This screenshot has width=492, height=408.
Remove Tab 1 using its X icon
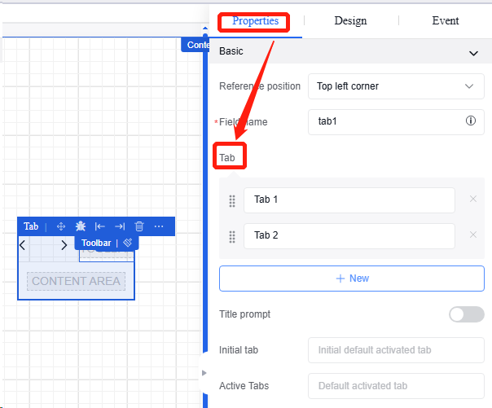pyautogui.click(x=473, y=200)
